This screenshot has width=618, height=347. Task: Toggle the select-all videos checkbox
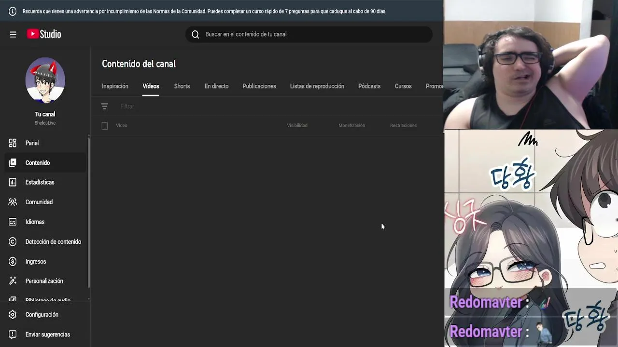[x=105, y=126]
